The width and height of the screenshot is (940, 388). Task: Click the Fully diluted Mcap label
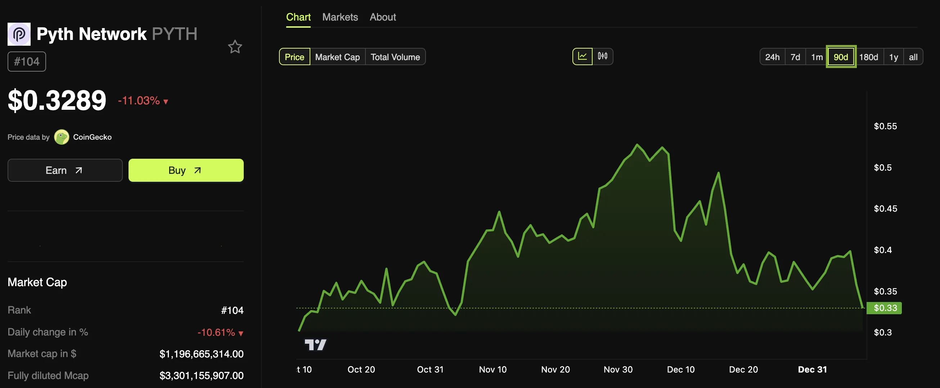[x=48, y=376]
